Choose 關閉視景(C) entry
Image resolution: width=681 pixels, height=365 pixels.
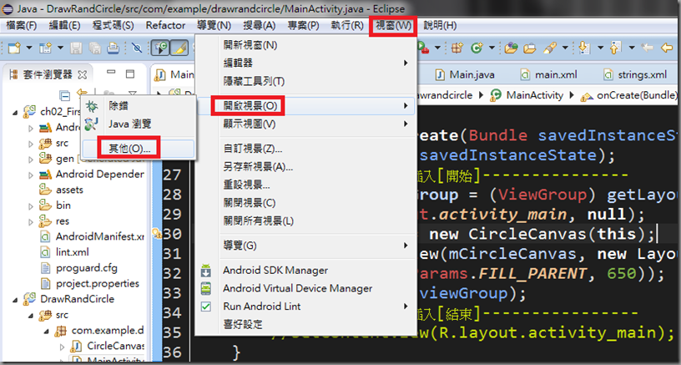pos(305,203)
